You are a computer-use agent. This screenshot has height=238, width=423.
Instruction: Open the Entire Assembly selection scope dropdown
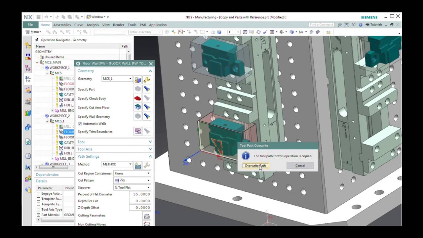145,32
